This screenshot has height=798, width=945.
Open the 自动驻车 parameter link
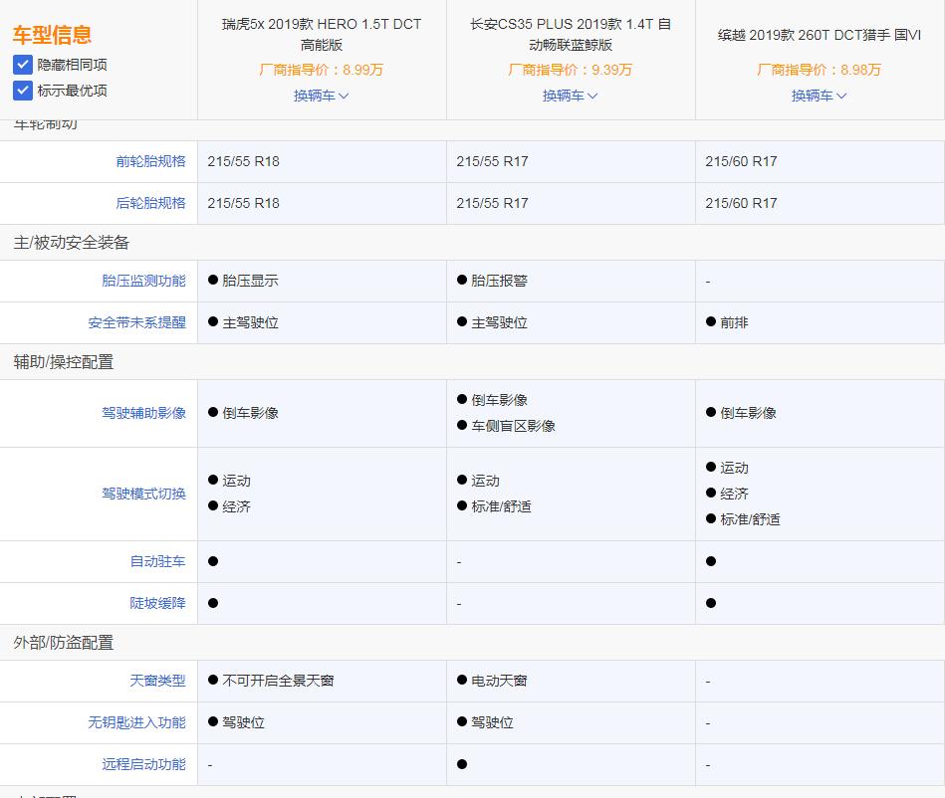coord(158,561)
